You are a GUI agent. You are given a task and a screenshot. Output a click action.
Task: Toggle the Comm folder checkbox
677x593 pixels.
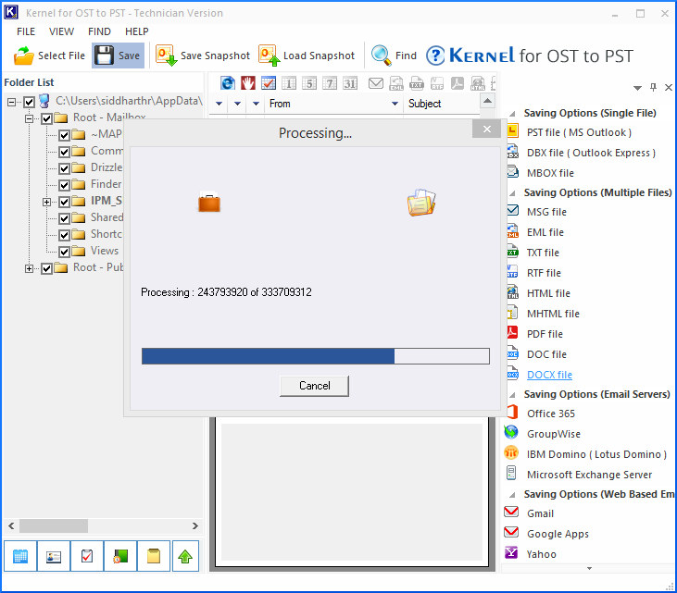[x=64, y=152]
